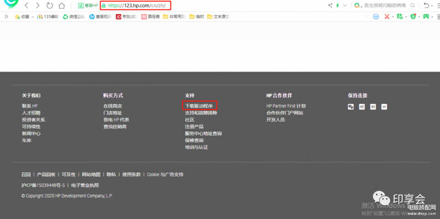Open the 联系 HP link
This screenshot has height=219, width=440.
coord(30,106)
